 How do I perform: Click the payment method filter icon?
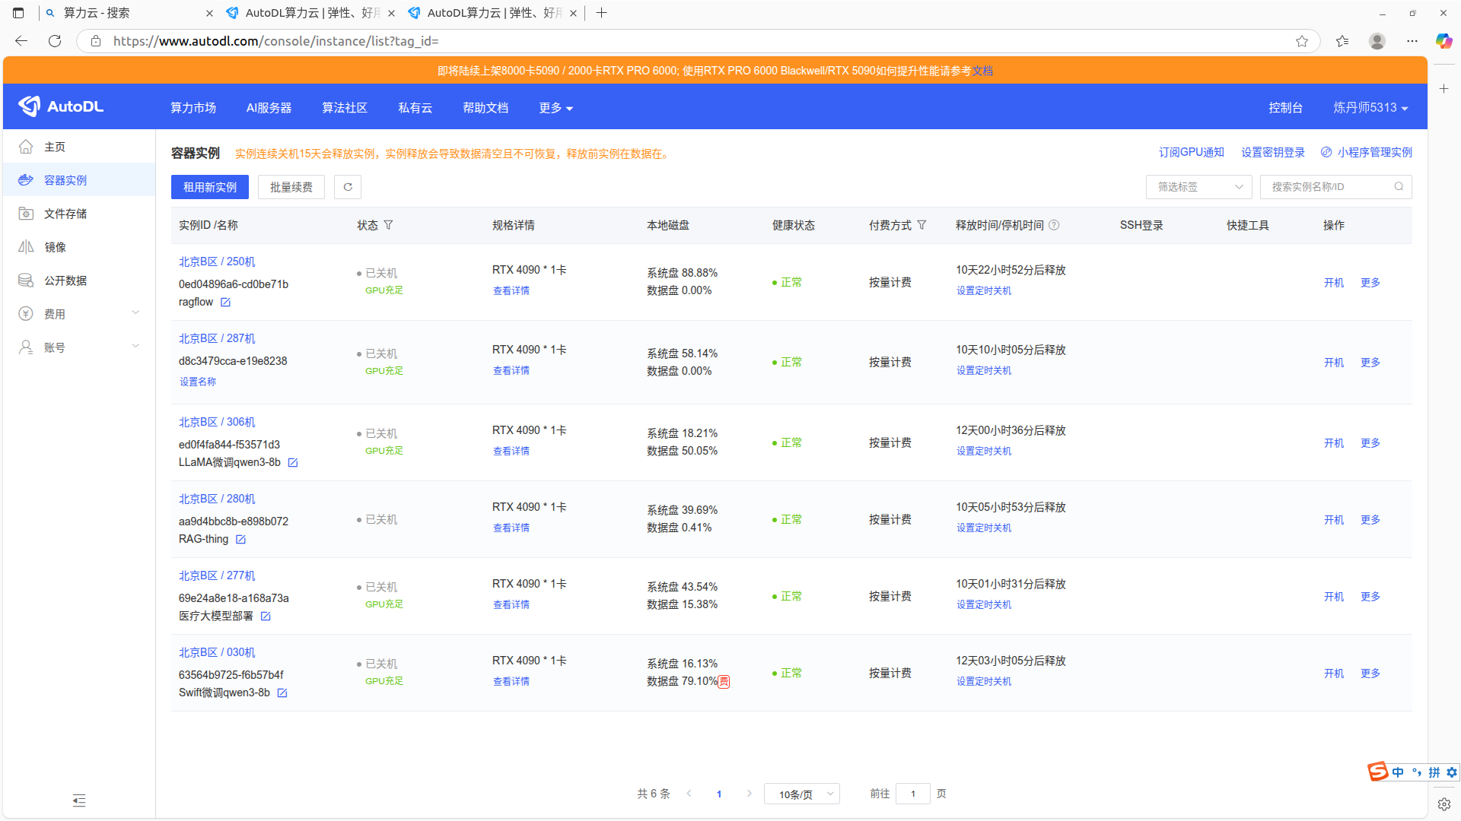pyautogui.click(x=921, y=225)
